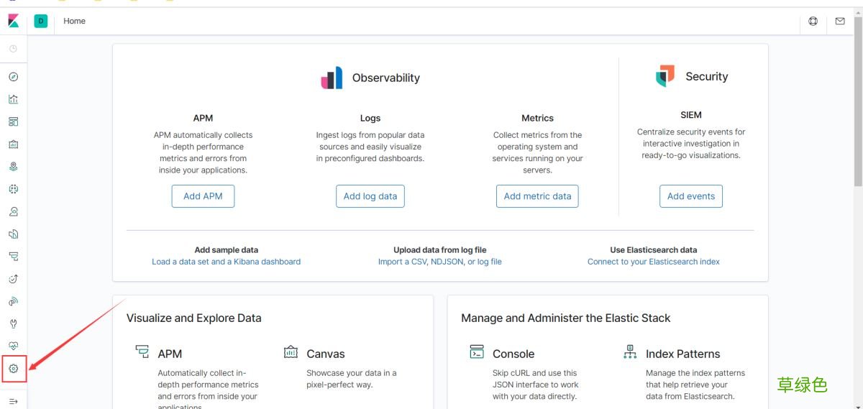Open the Console title link
The image size is (863, 409).
[x=513, y=354]
